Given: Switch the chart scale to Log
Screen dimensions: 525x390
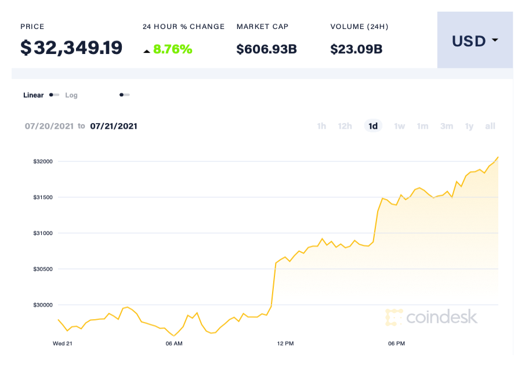Looking at the screenshot, I should click(x=71, y=95).
